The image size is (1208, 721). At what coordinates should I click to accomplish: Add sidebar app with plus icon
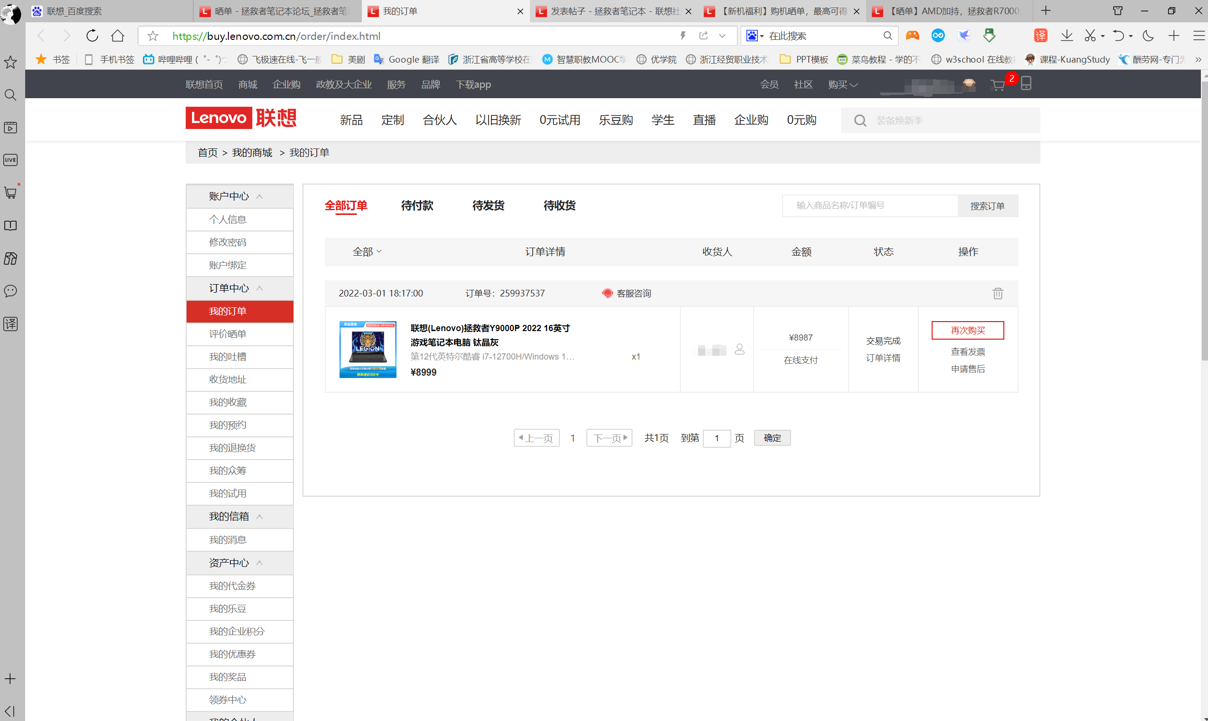click(10, 679)
